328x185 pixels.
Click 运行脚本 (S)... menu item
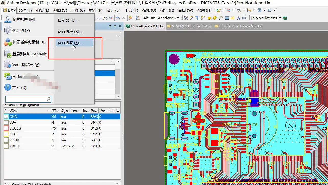click(74, 43)
